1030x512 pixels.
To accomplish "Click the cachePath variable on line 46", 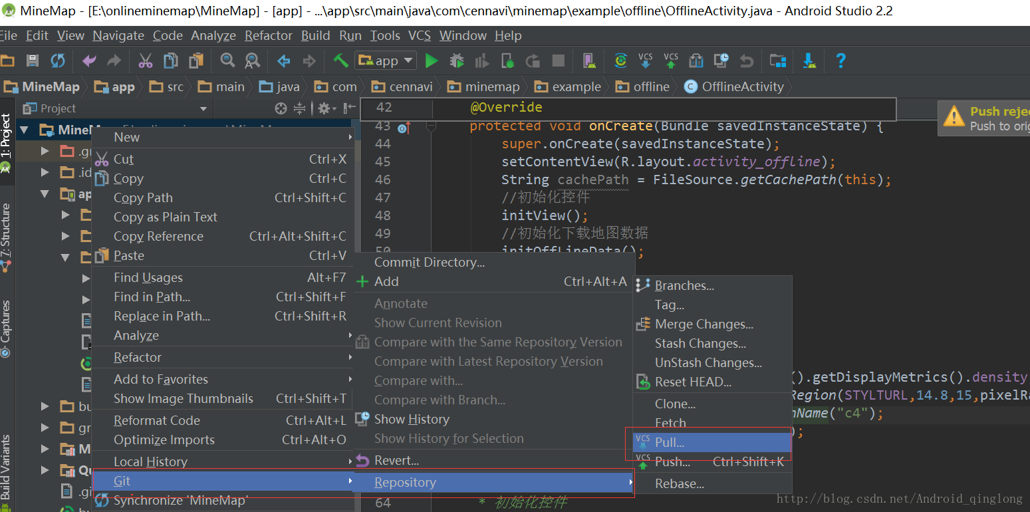I will point(593,180).
